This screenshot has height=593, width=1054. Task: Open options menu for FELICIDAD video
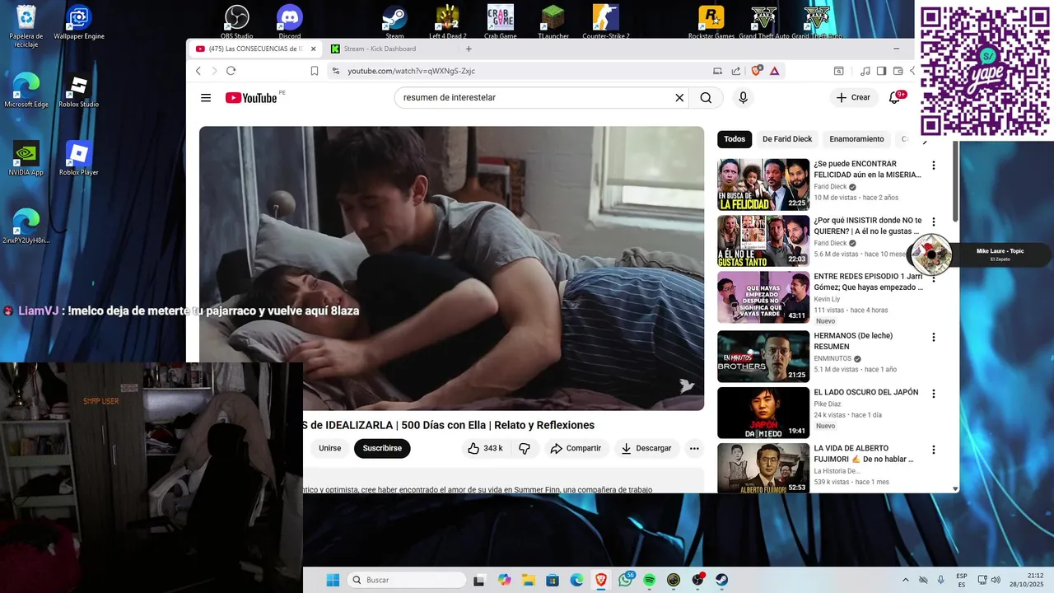coord(934,166)
